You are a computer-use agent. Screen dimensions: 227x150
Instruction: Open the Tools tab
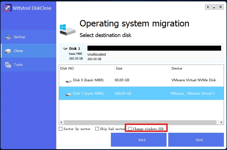pyautogui.click(x=28, y=65)
